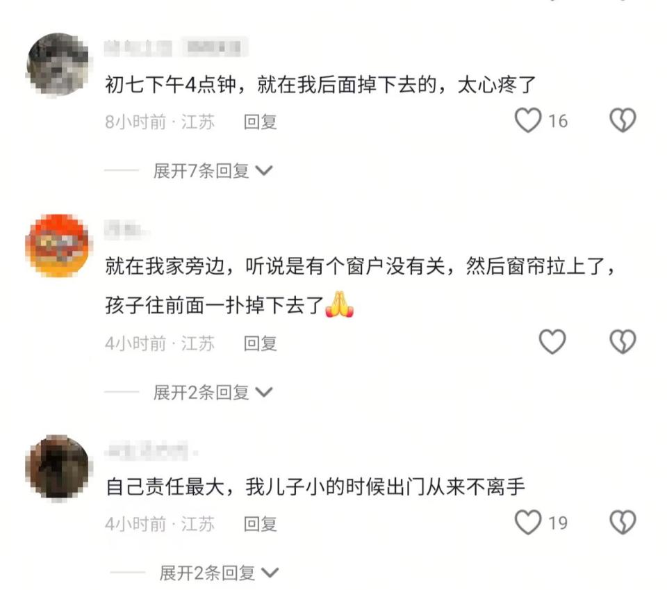This screenshot has width=667, height=590.
Task: Open the third commenter's blurred username
Action: 151,451
